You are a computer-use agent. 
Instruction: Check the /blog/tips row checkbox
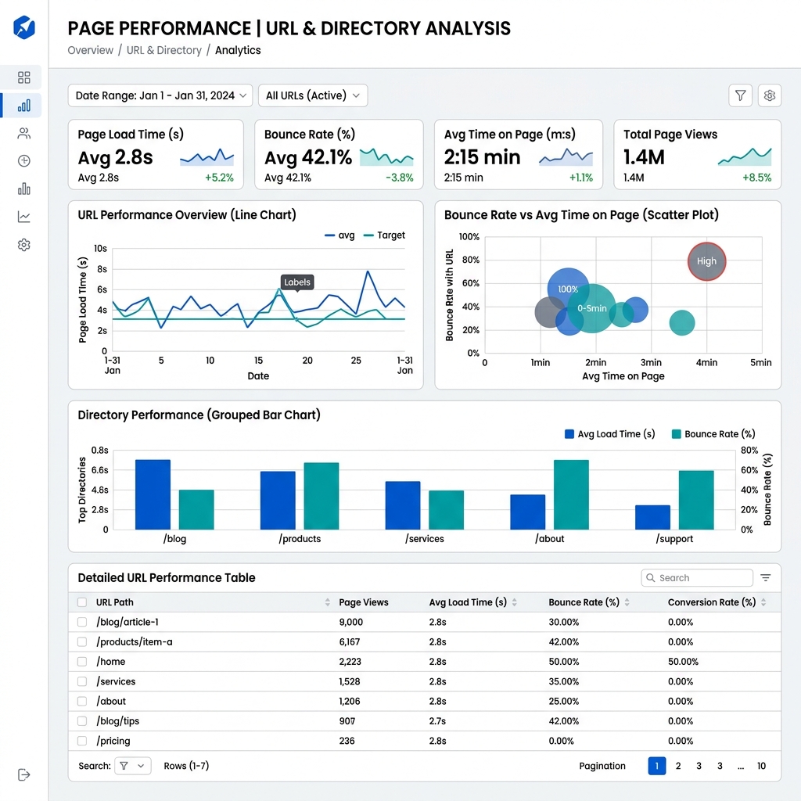tap(81, 720)
